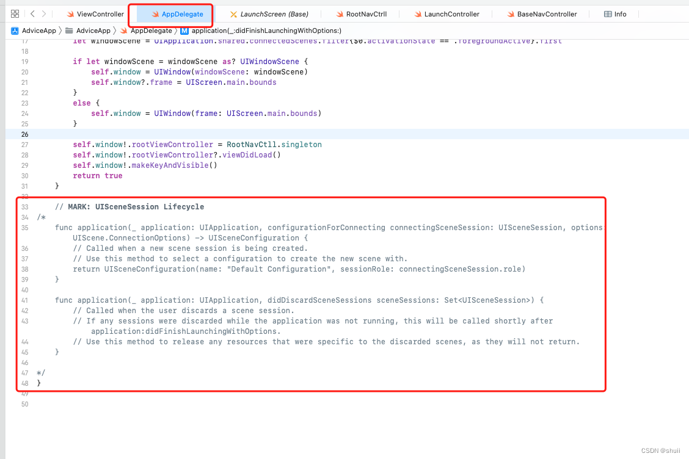Click the back navigation arrow
Screen dimensions: 689x459
32,13
